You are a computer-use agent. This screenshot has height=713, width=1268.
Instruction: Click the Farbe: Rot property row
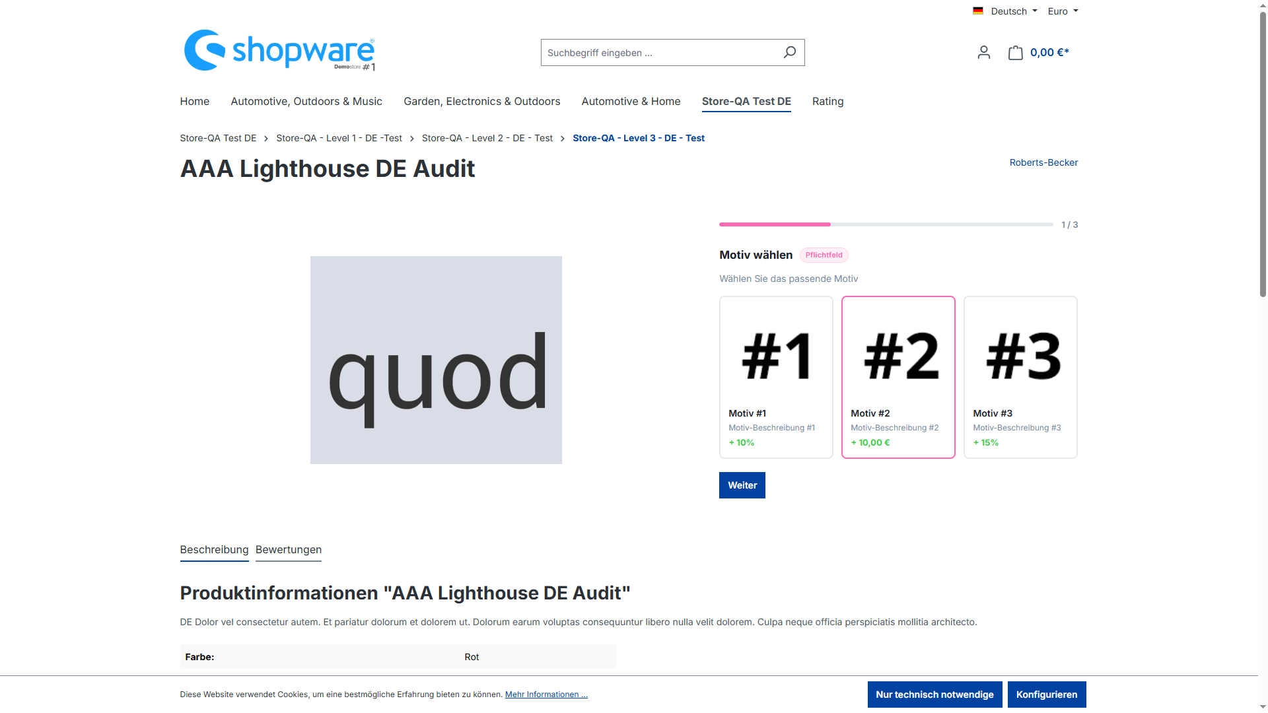pyautogui.click(x=398, y=657)
